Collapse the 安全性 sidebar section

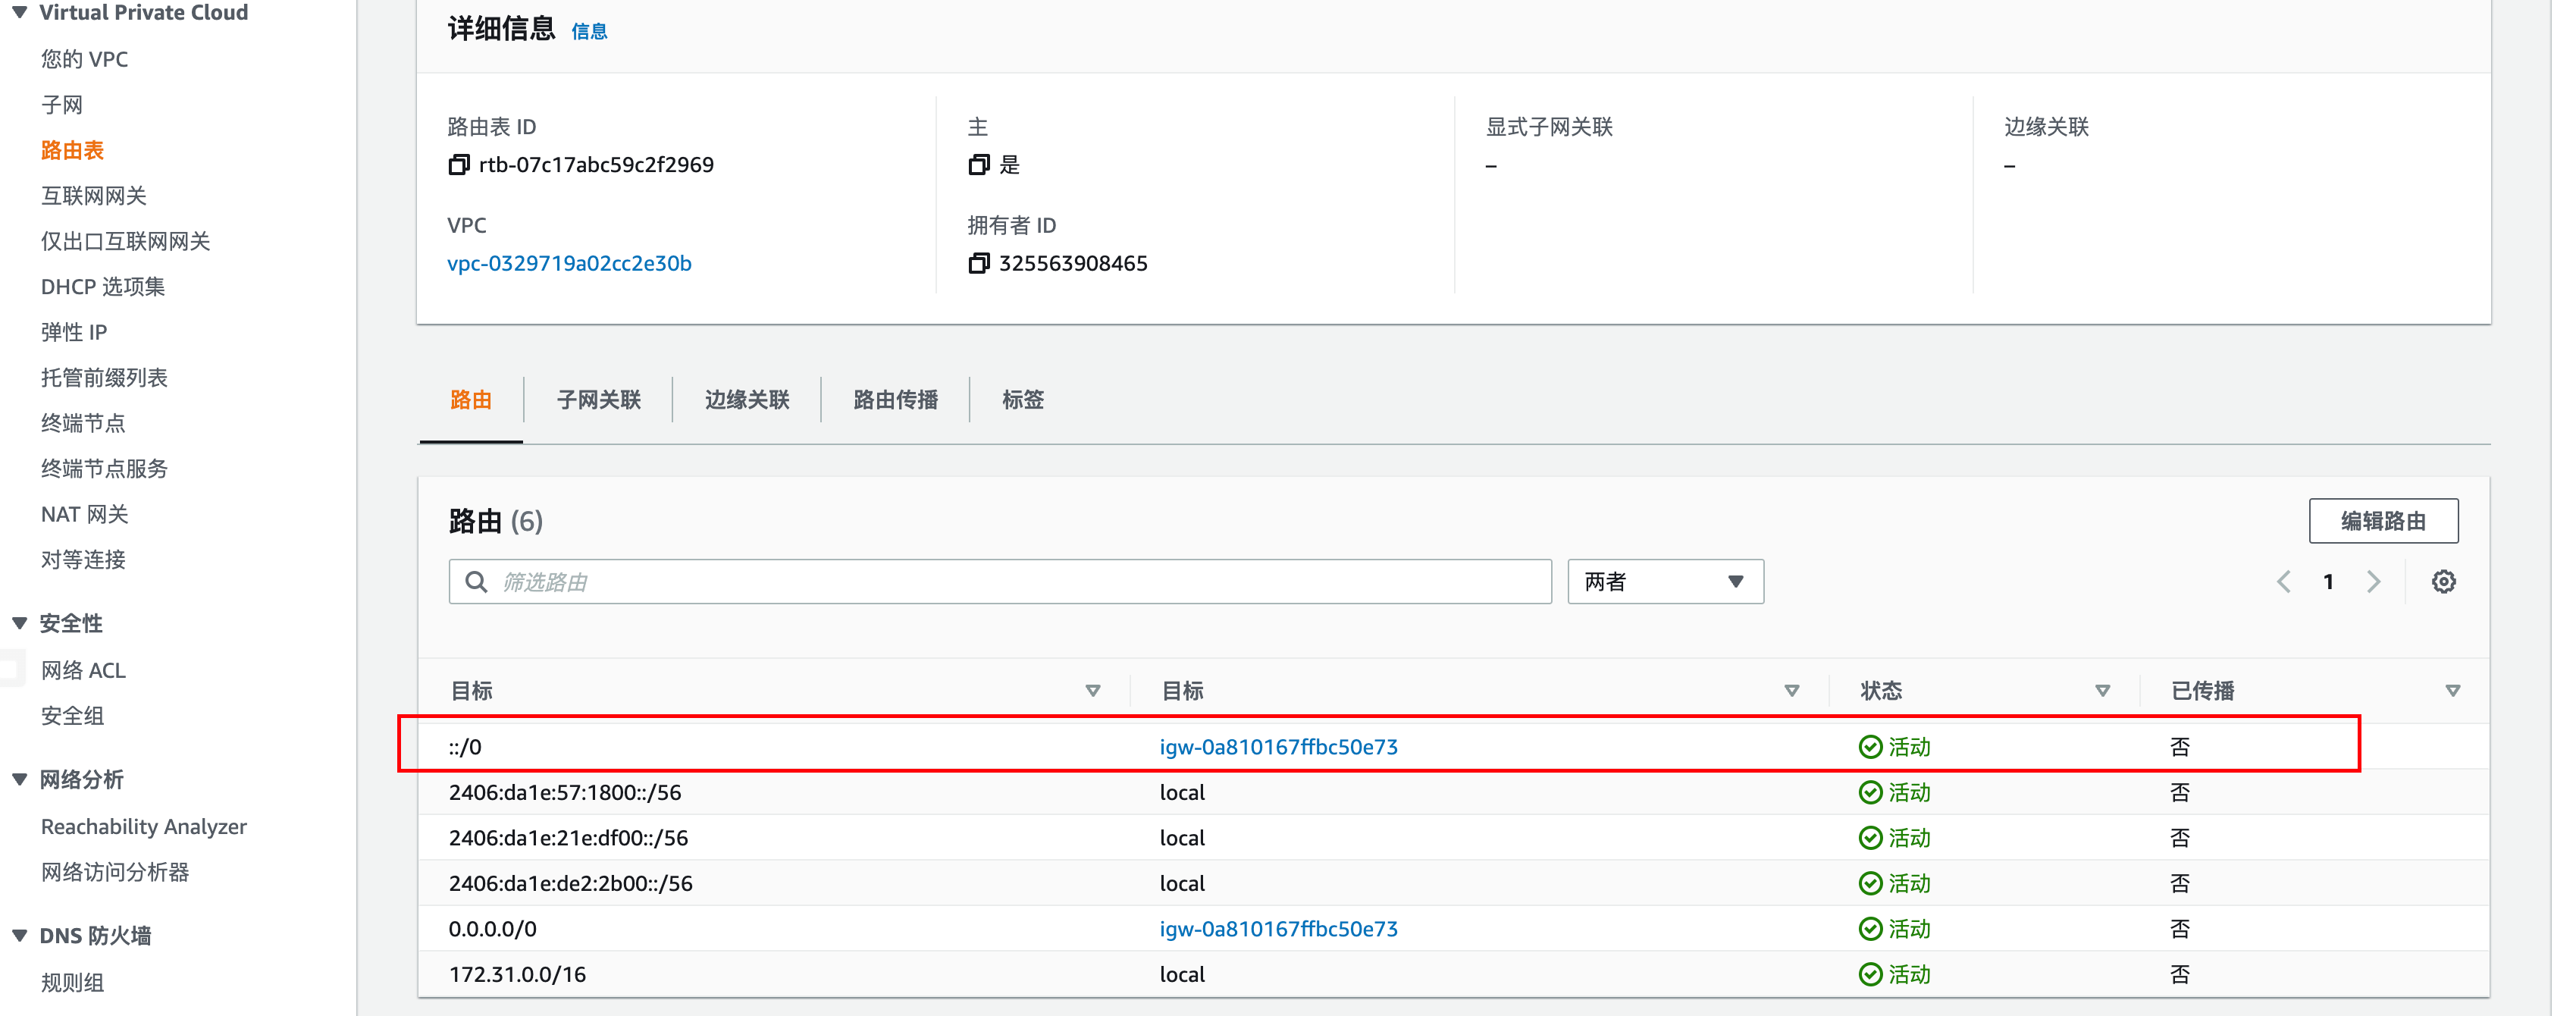point(20,623)
